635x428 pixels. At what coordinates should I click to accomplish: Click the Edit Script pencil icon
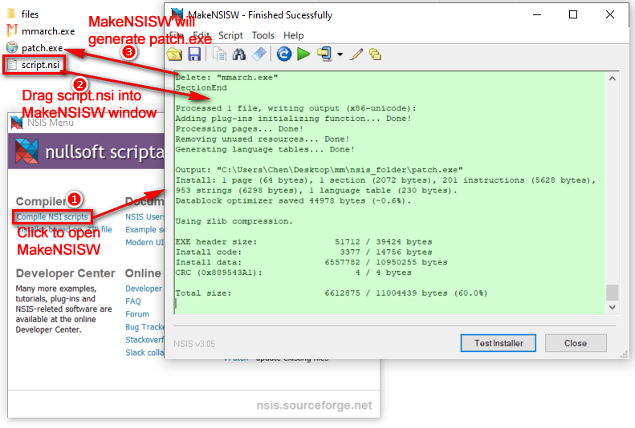pos(356,55)
